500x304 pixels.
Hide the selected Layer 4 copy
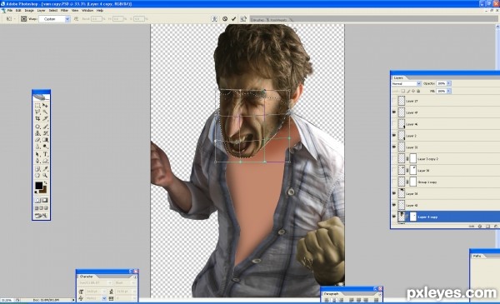394,217
